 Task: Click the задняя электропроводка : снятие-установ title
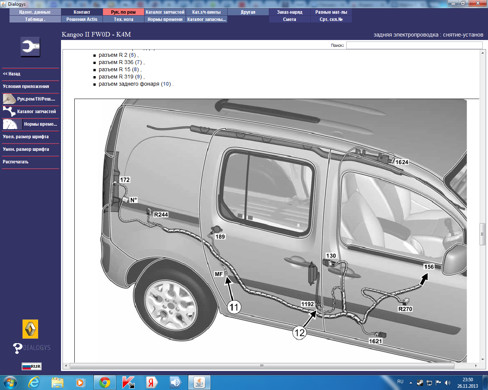[x=429, y=35]
